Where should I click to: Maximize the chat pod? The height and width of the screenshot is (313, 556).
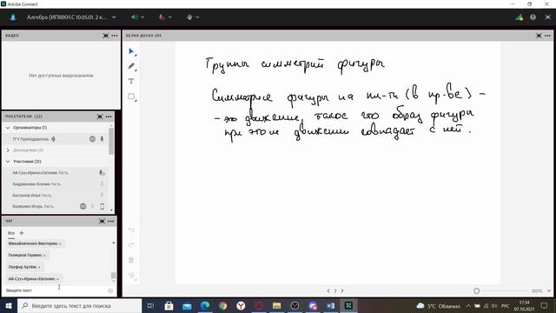tap(103, 221)
